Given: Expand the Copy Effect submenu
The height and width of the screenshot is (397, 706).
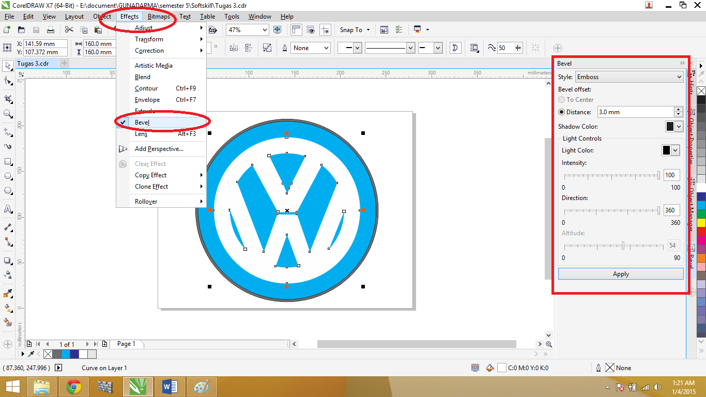Looking at the screenshot, I should pos(161,175).
